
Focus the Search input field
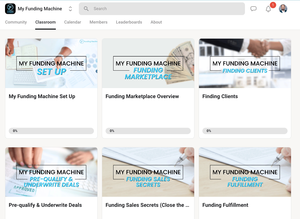(x=162, y=9)
